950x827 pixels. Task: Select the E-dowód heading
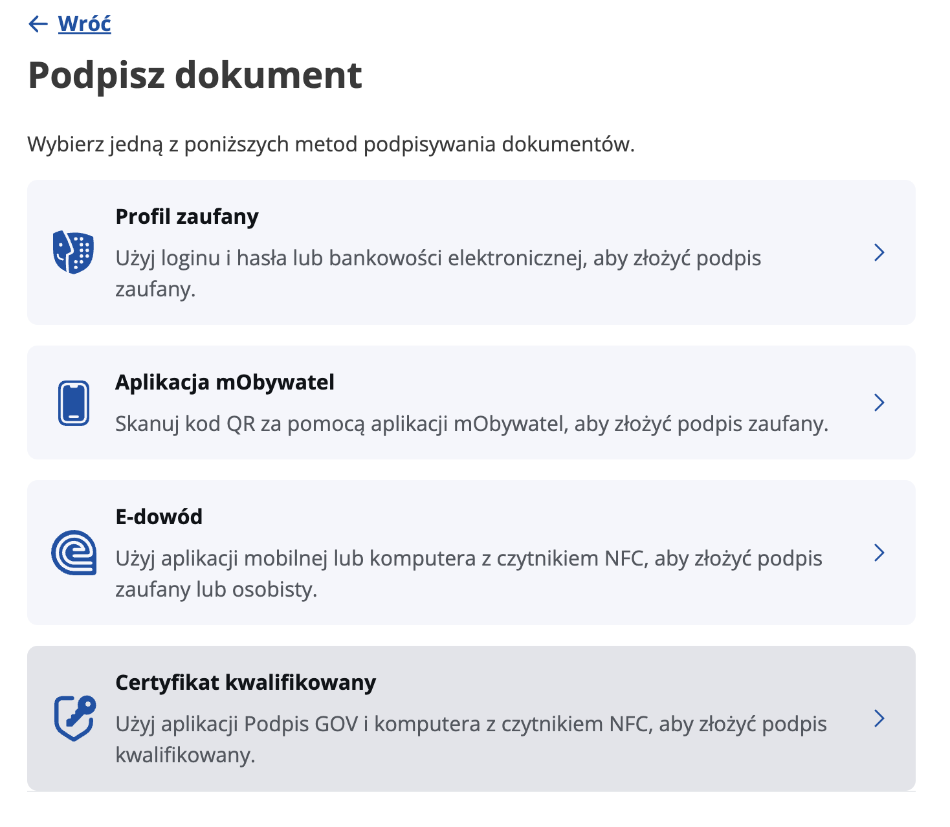tap(159, 516)
